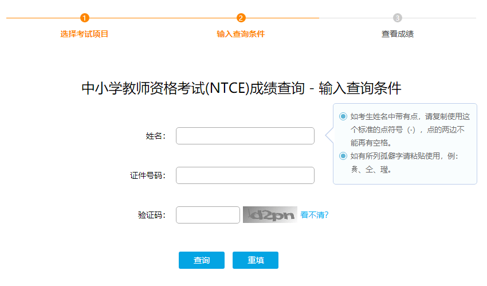487x286 pixels.
Task: Click the step 1 circle icon
Action: (85, 18)
